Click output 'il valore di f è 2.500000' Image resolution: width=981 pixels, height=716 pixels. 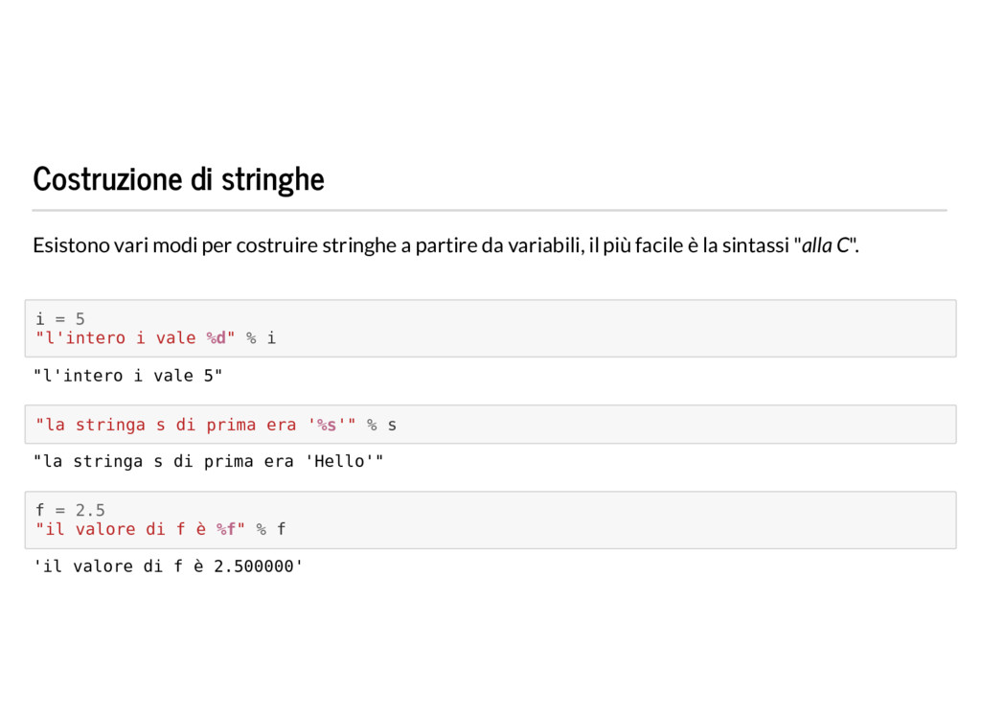[x=169, y=566]
